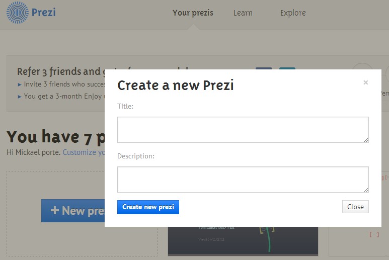
Task: Open the dark prezi thumbnail below dialog
Action: pos(243,240)
